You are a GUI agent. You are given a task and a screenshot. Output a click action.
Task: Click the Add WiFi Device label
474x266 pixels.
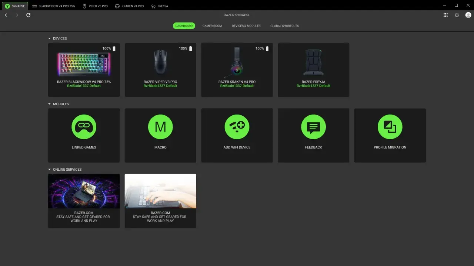(237, 147)
